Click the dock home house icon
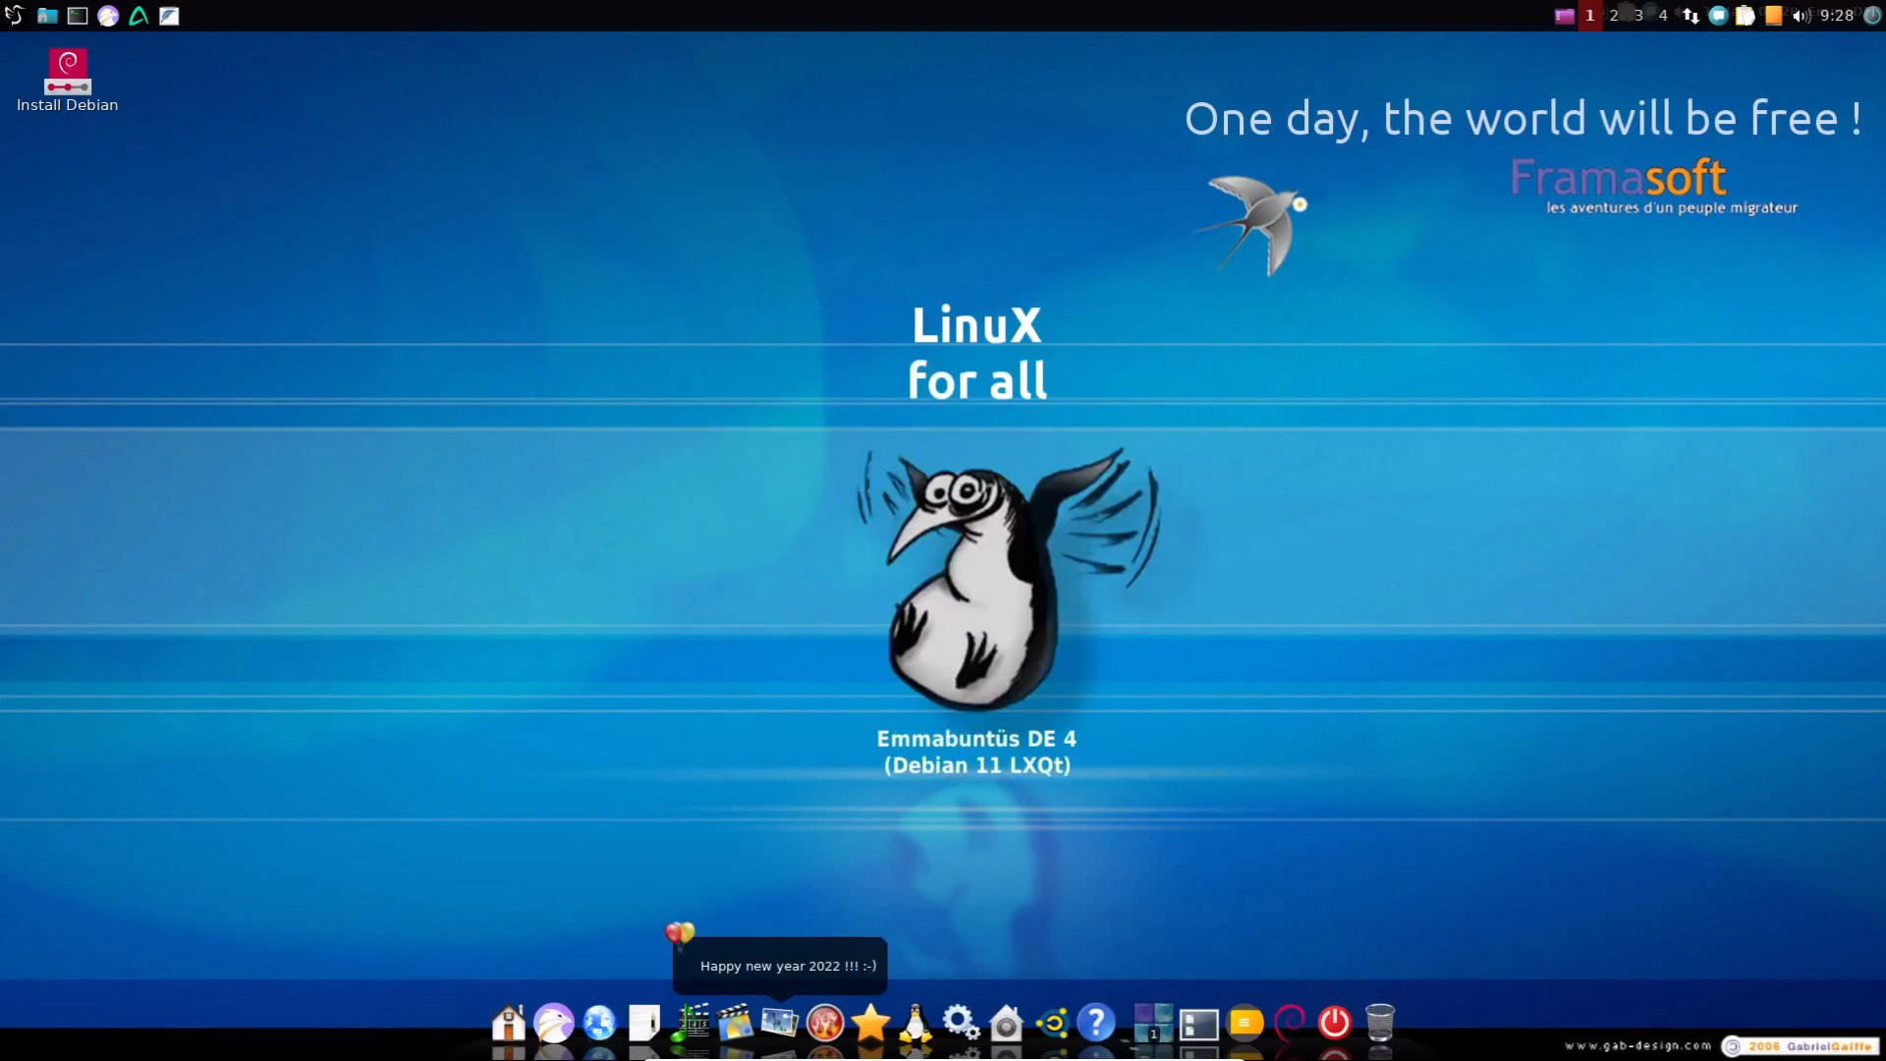The height and width of the screenshot is (1061, 1886). click(509, 1023)
